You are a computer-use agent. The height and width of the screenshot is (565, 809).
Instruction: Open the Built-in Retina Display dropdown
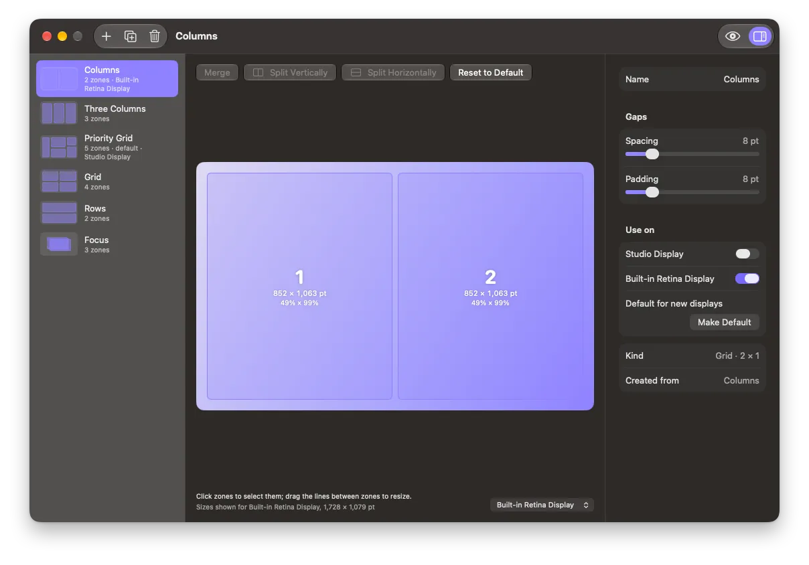542,505
